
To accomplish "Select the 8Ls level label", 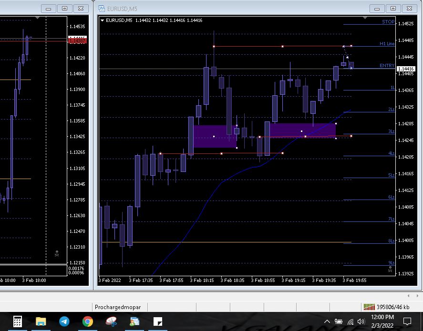I will click(391, 241).
